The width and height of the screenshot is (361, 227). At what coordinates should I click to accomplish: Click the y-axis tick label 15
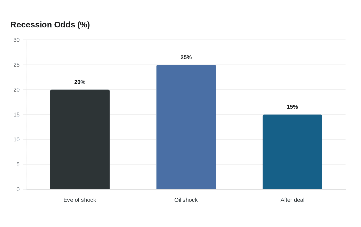(17, 115)
